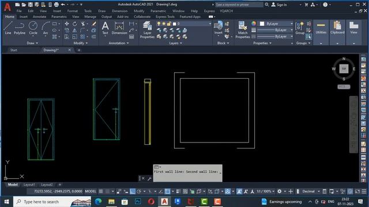369x207 pixels.
Task: Switch to Layout1 tab
Action: pos(29,185)
